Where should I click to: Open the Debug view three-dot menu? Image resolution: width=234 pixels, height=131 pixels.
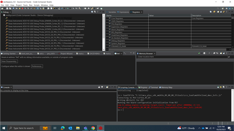[98, 12]
